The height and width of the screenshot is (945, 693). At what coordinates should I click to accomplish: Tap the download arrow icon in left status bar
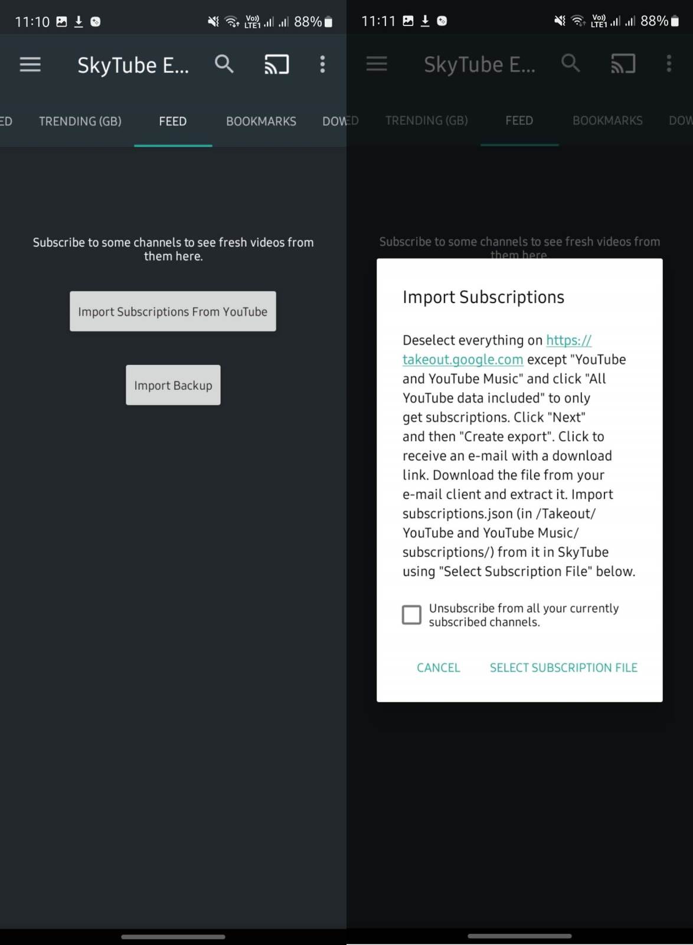point(79,22)
